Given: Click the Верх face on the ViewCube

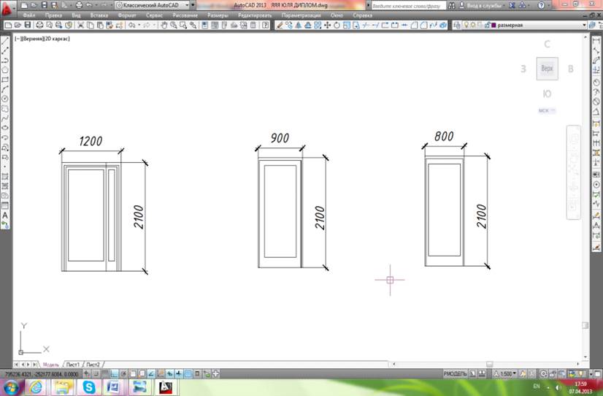Looking at the screenshot, I should 547,69.
